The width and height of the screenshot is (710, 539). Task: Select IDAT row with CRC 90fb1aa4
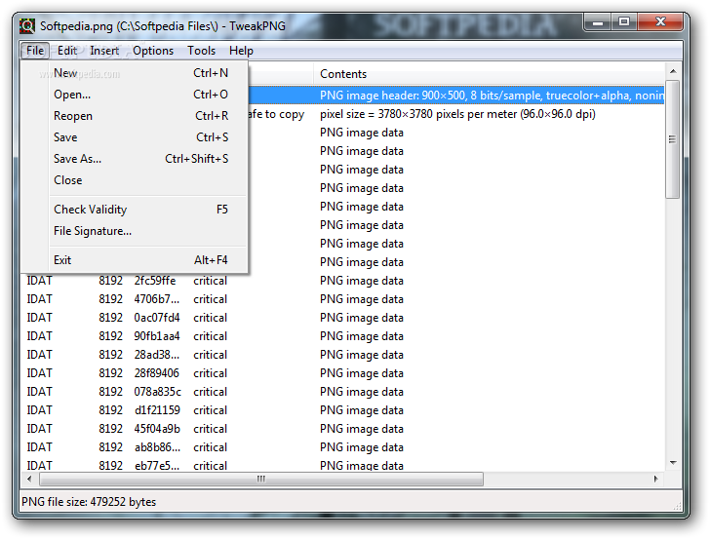click(x=342, y=336)
